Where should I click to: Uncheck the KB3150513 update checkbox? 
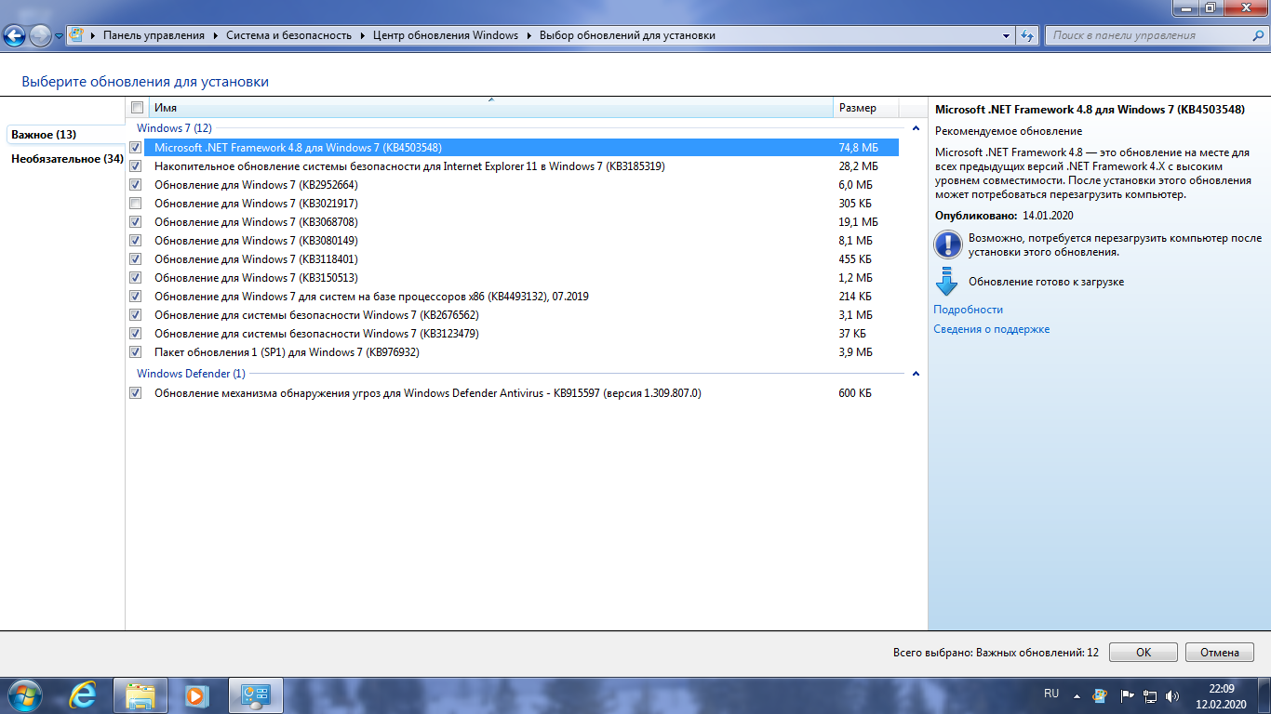(136, 278)
